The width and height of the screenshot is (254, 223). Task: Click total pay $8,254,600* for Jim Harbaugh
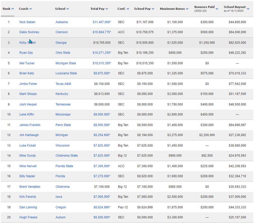[102, 135]
